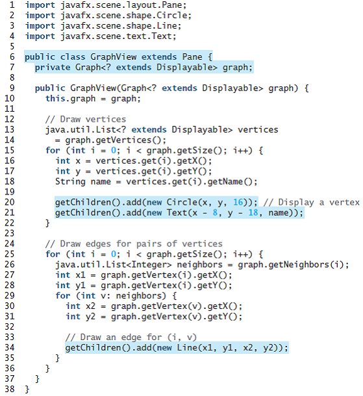Click the highlighted new Text(x - 8 ...) statement
This screenshot has width=363, height=396.
coord(179,213)
